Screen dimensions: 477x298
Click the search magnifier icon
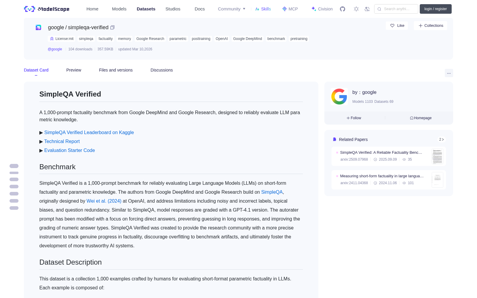point(379,9)
